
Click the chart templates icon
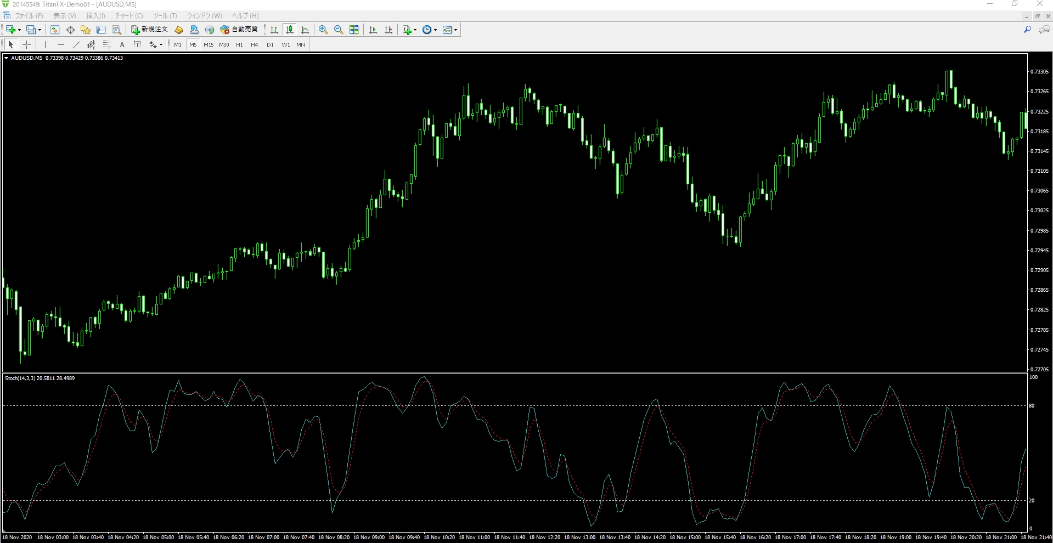(447, 30)
